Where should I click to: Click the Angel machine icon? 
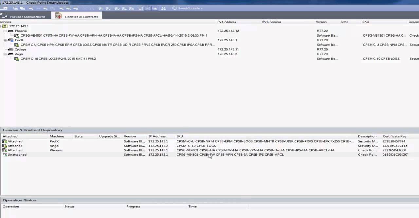click(x=11, y=54)
